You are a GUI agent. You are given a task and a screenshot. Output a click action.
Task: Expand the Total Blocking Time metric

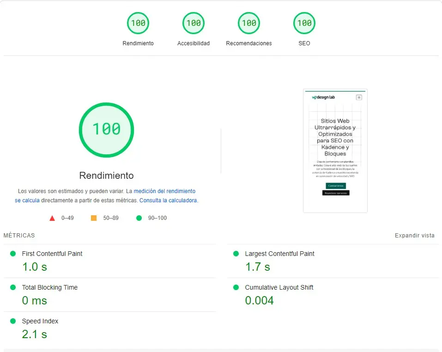coord(49,287)
